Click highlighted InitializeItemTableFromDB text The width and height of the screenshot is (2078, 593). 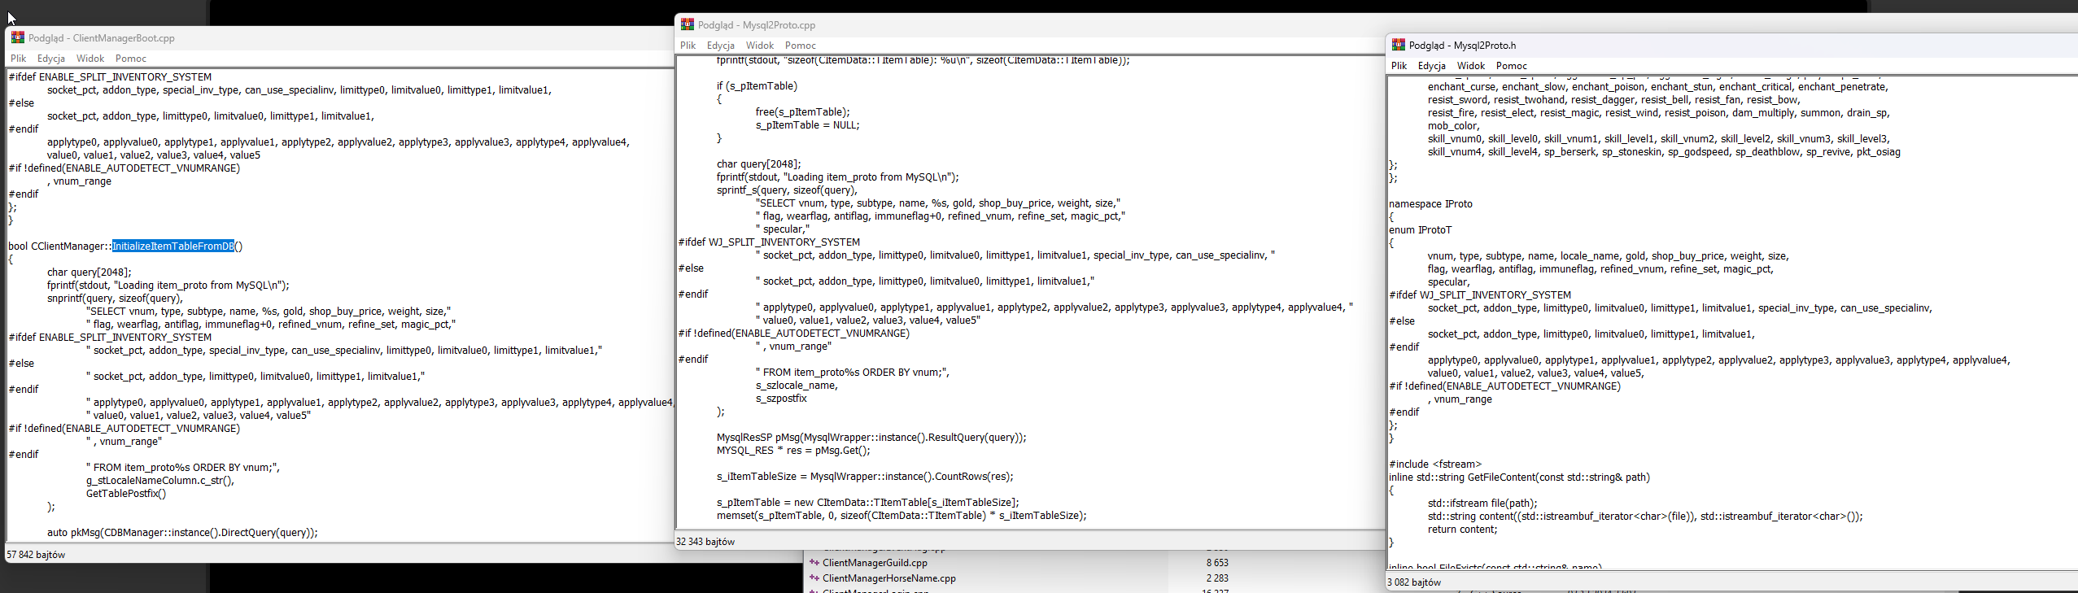[173, 246]
